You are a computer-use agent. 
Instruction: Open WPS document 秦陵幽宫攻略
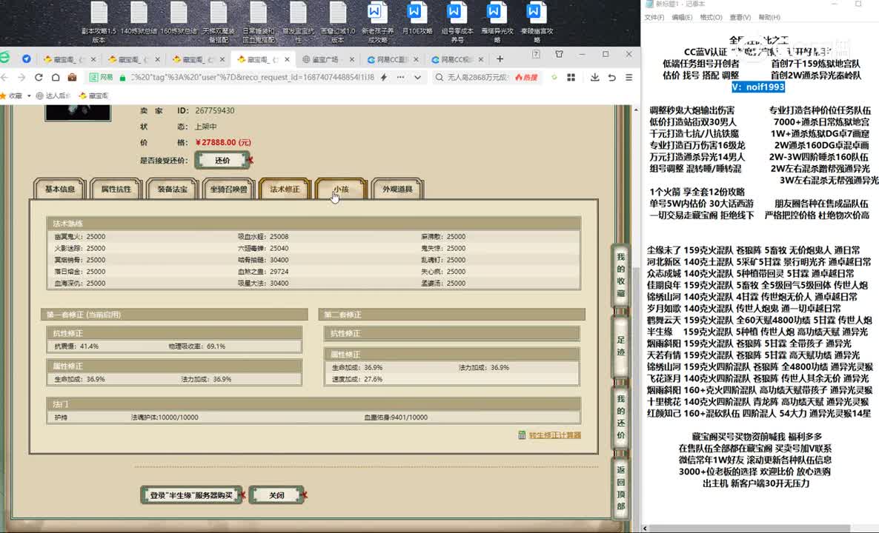(537, 21)
